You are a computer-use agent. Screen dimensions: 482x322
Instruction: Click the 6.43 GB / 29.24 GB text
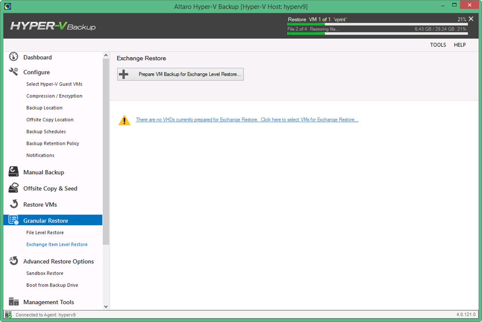click(x=434, y=29)
